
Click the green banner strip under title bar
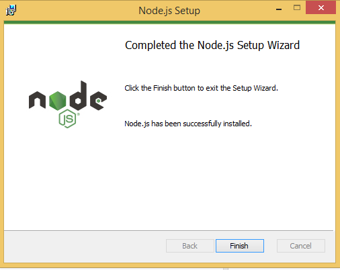169,22
